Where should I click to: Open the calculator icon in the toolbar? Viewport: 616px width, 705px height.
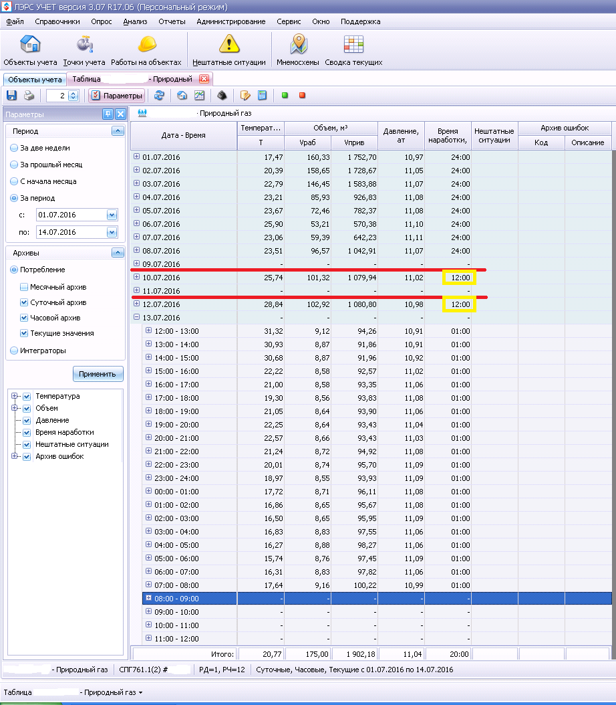coord(262,96)
